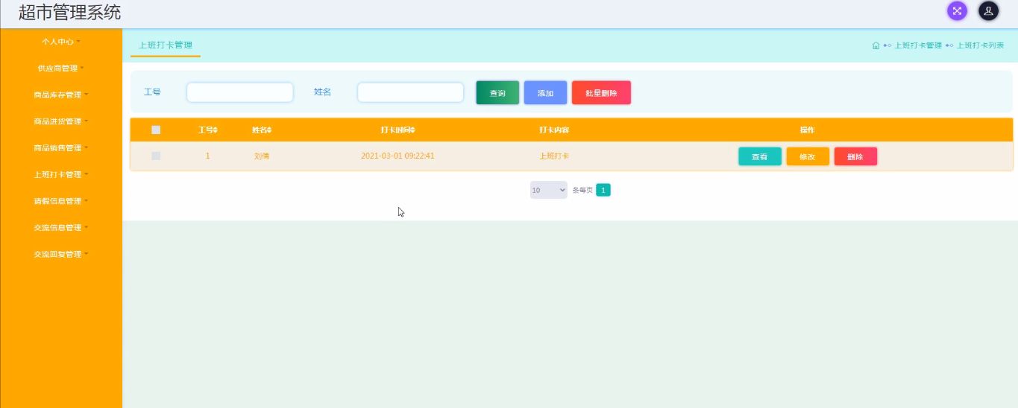Sort the table by 打卡时间 column arrows
1018x408 pixels.
[x=412, y=130]
